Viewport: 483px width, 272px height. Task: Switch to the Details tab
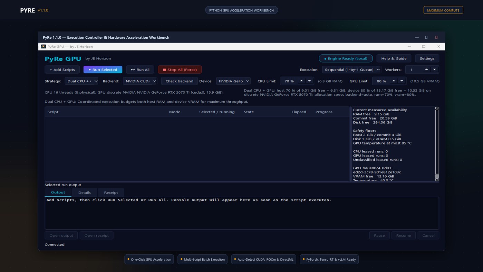click(x=85, y=193)
